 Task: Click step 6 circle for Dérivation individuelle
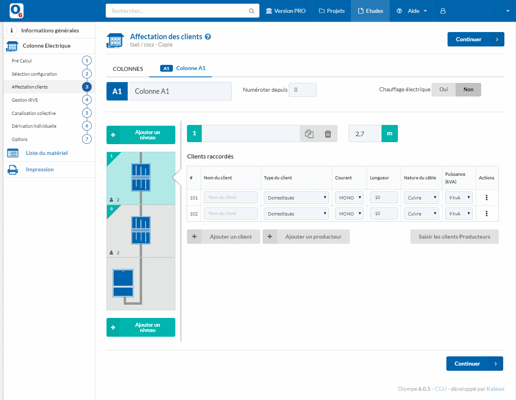(x=87, y=126)
